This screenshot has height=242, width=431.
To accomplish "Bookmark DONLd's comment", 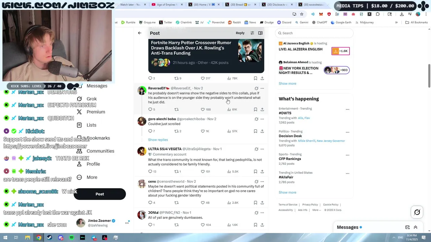I will (256, 225).
